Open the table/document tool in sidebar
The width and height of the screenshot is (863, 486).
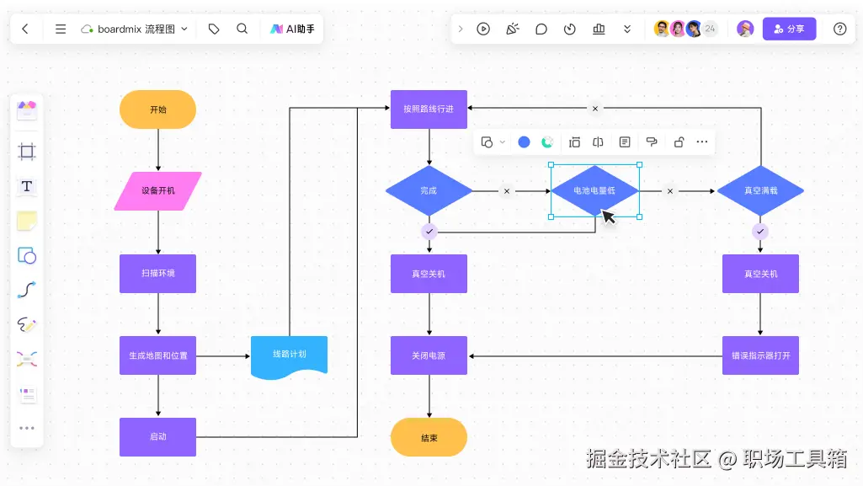click(x=28, y=395)
